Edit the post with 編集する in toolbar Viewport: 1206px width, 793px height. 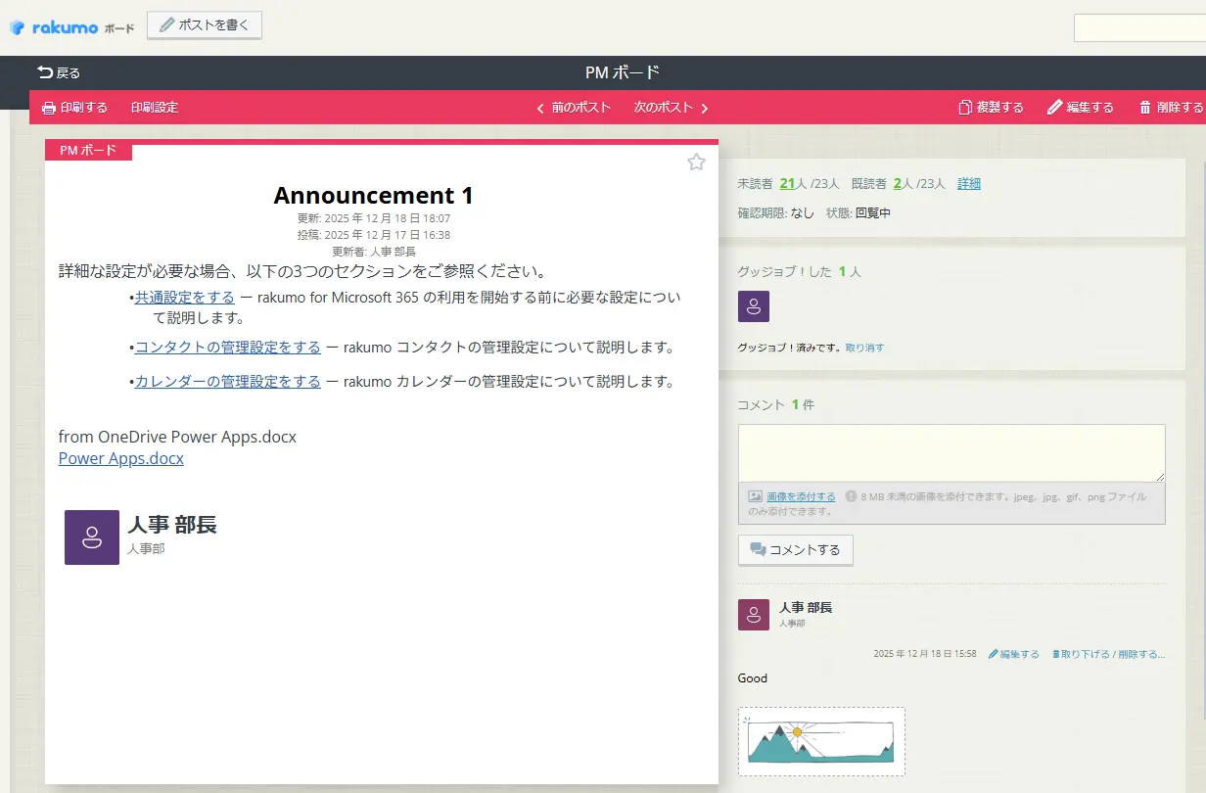[1081, 108]
